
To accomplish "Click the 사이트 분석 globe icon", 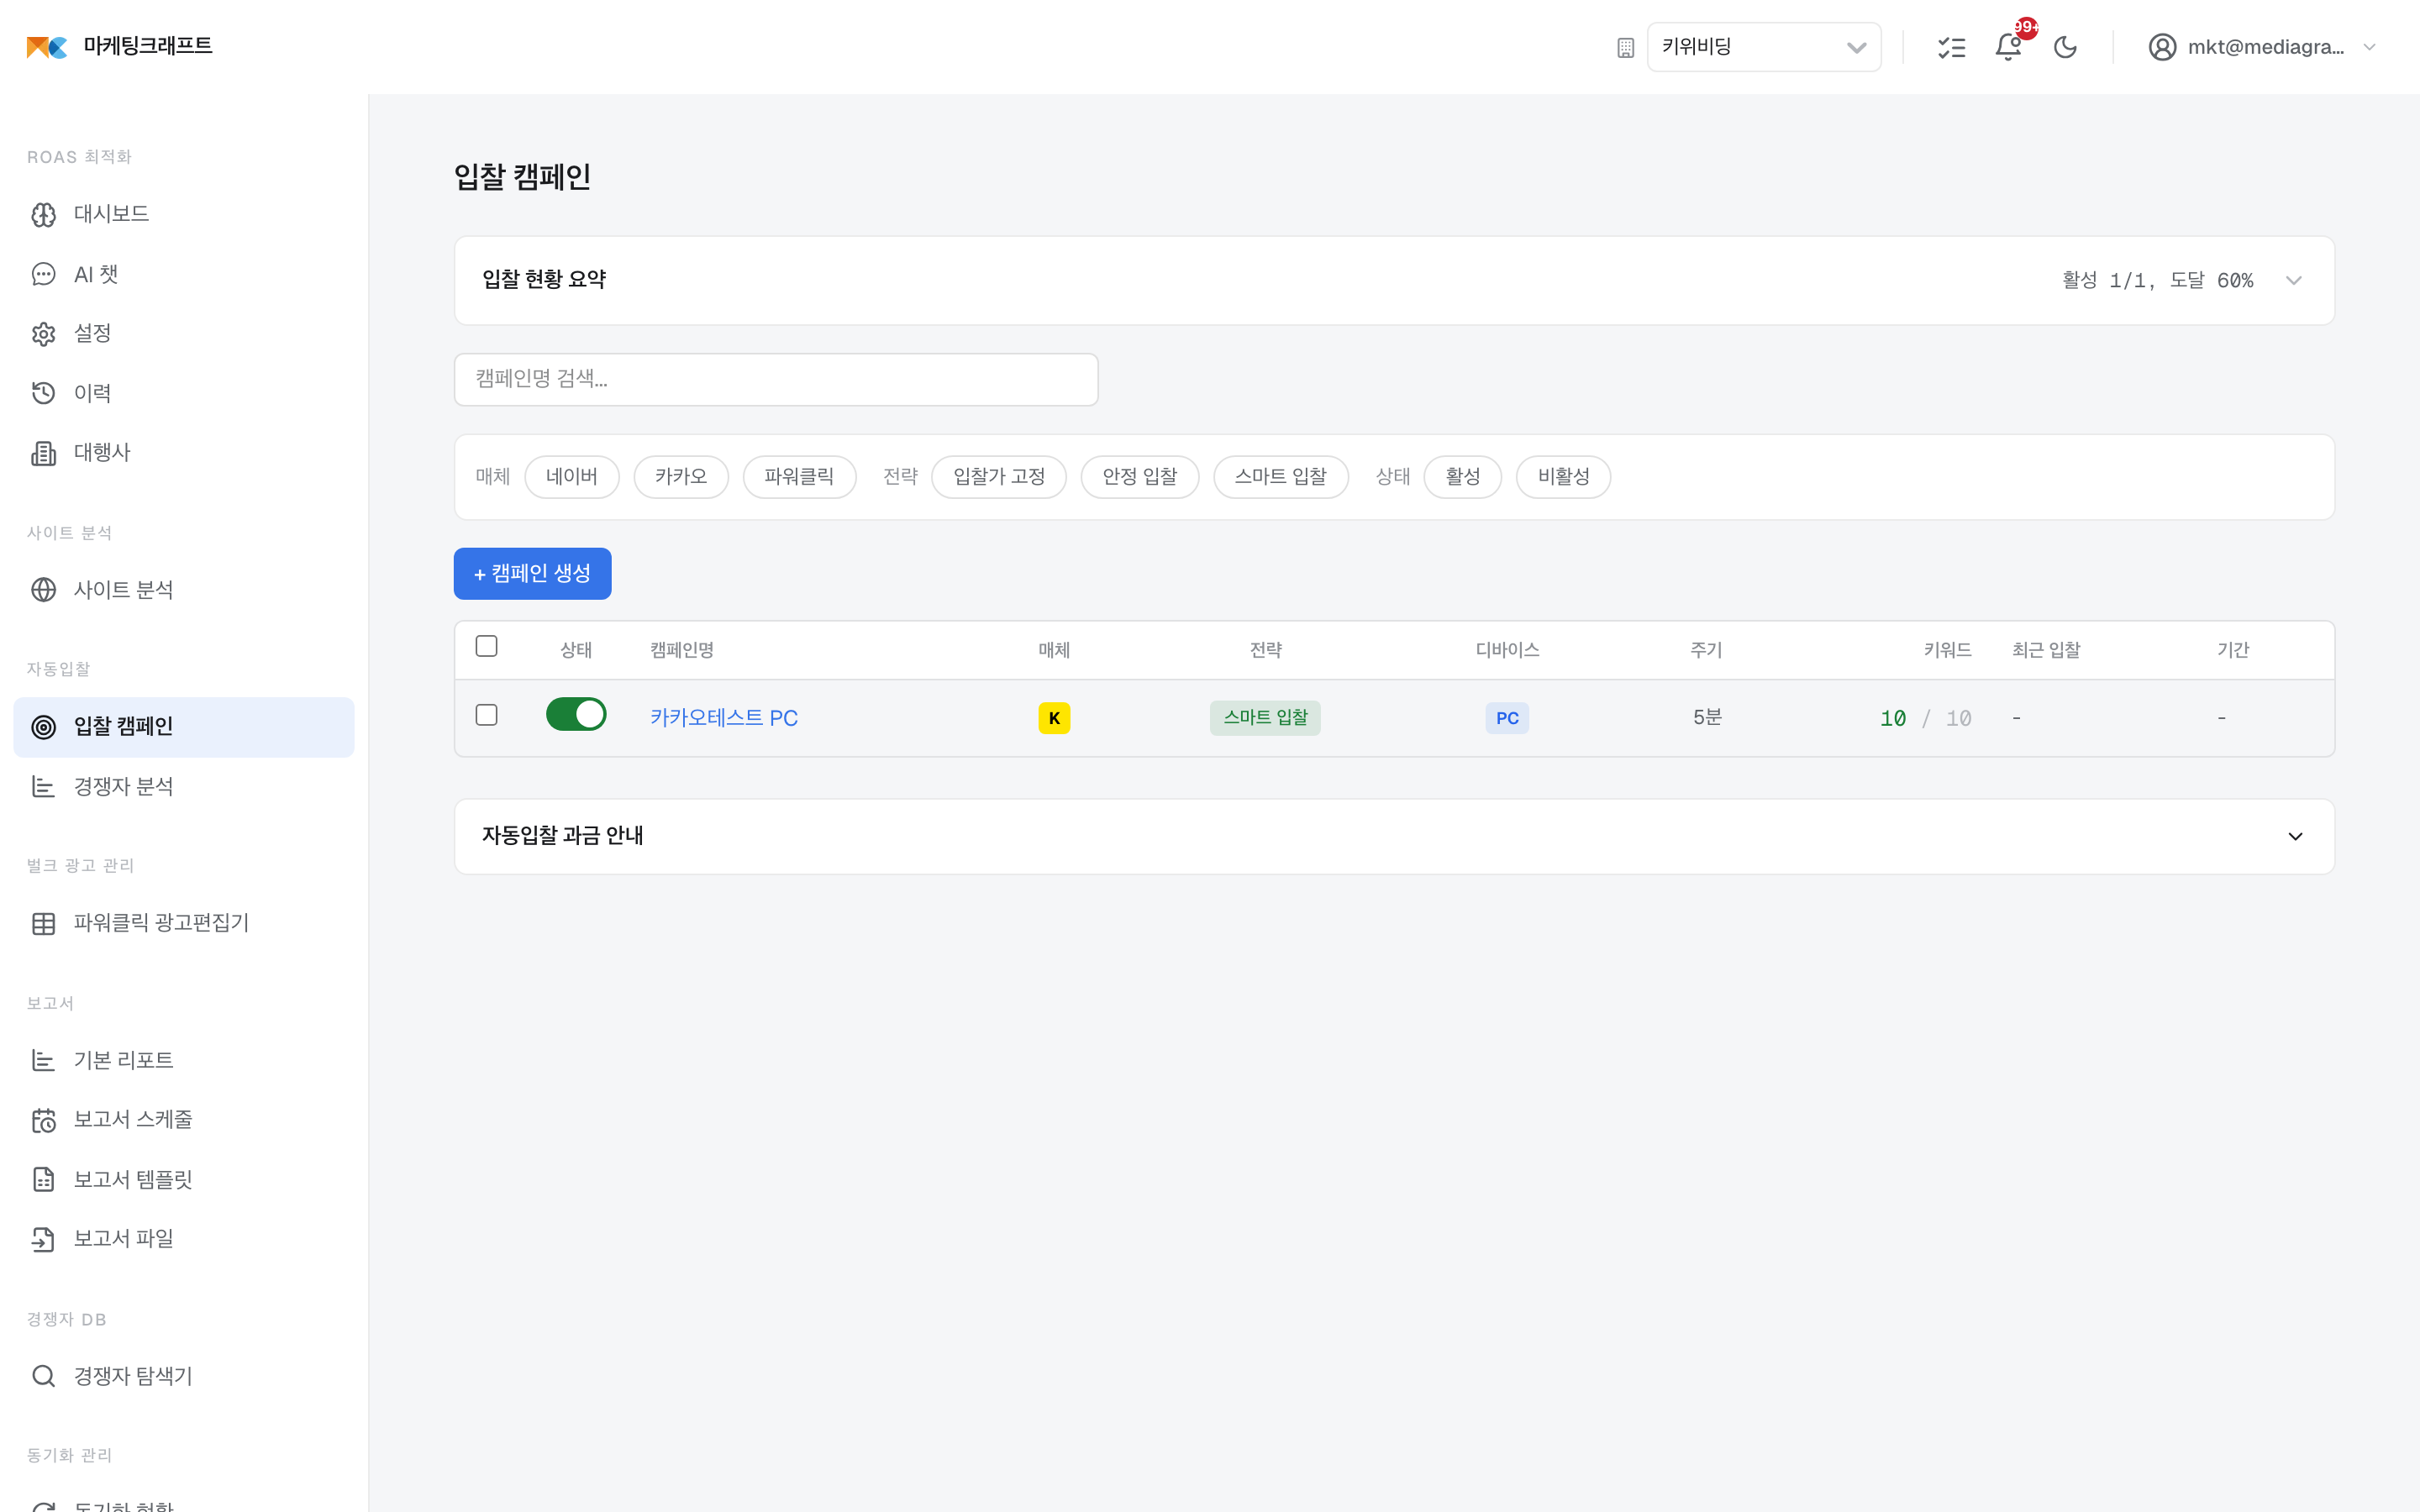I will [44, 590].
